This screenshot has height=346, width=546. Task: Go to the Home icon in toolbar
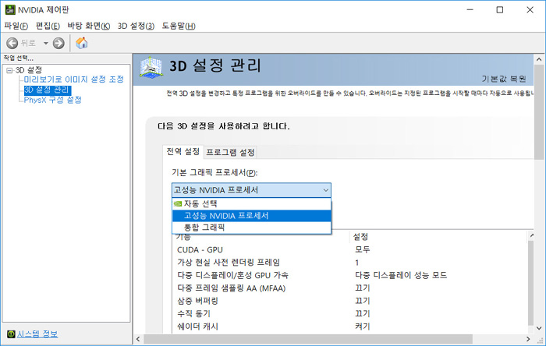pos(81,43)
